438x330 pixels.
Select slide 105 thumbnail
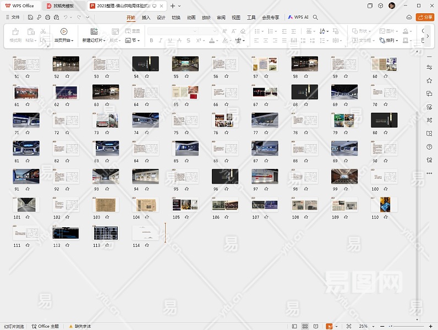(185, 205)
